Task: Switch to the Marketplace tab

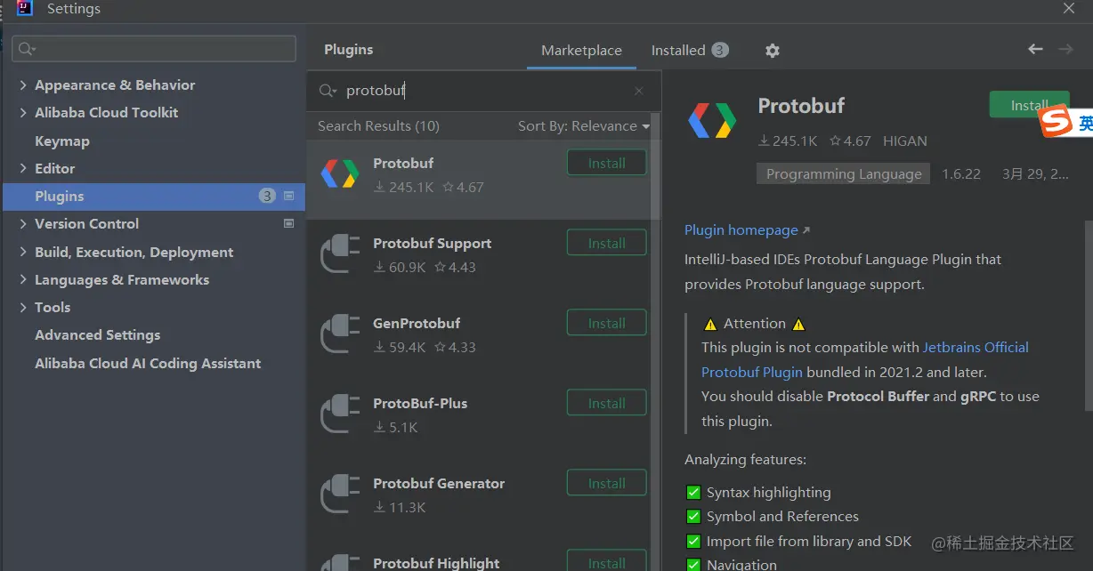Action: click(x=581, y=51)
